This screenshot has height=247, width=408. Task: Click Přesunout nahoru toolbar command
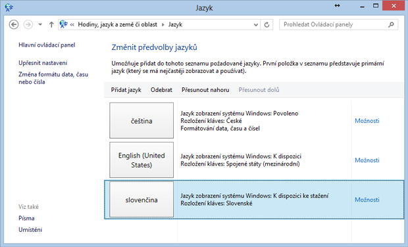coord(205,90)
